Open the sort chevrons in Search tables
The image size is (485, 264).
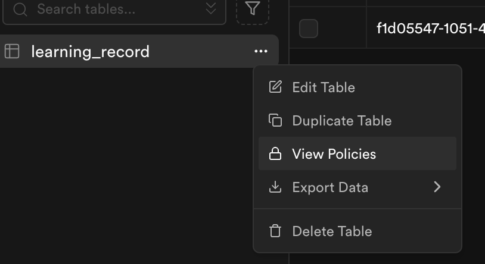coord(211,9)
